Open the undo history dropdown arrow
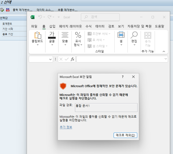 pos(44,17)
